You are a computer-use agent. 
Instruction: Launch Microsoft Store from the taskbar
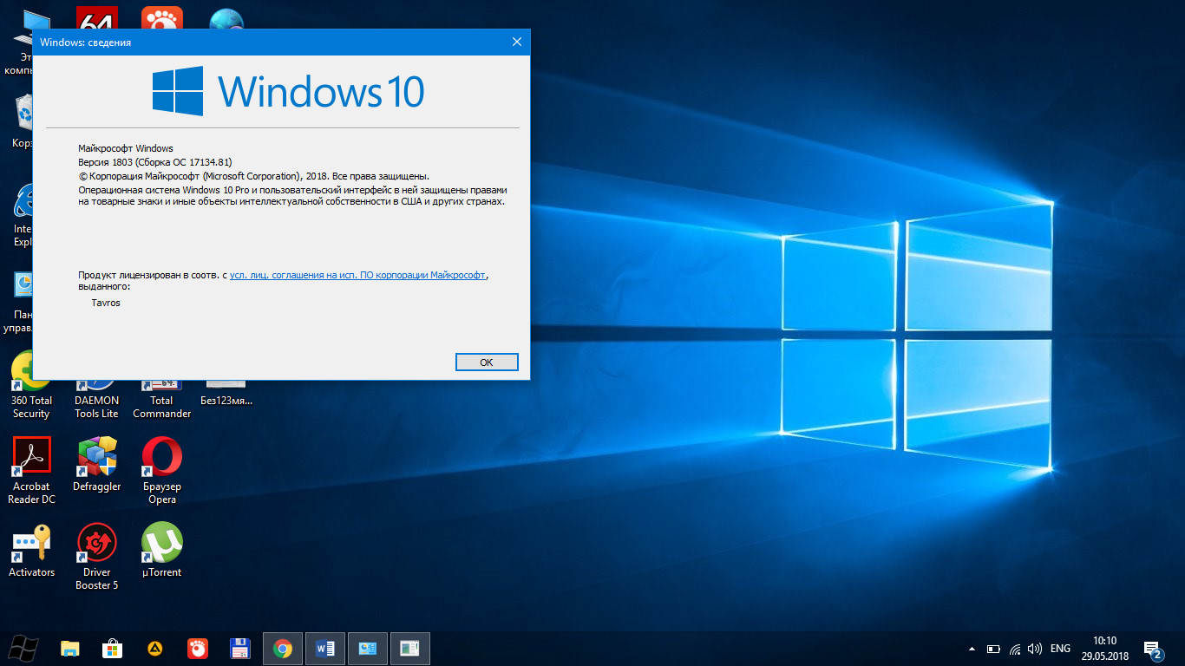[x=113, y=648]
